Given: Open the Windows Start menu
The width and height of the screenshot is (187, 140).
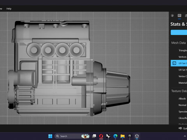Looking at the screenshot, I should pyautogui.click(x=50, y=136).
